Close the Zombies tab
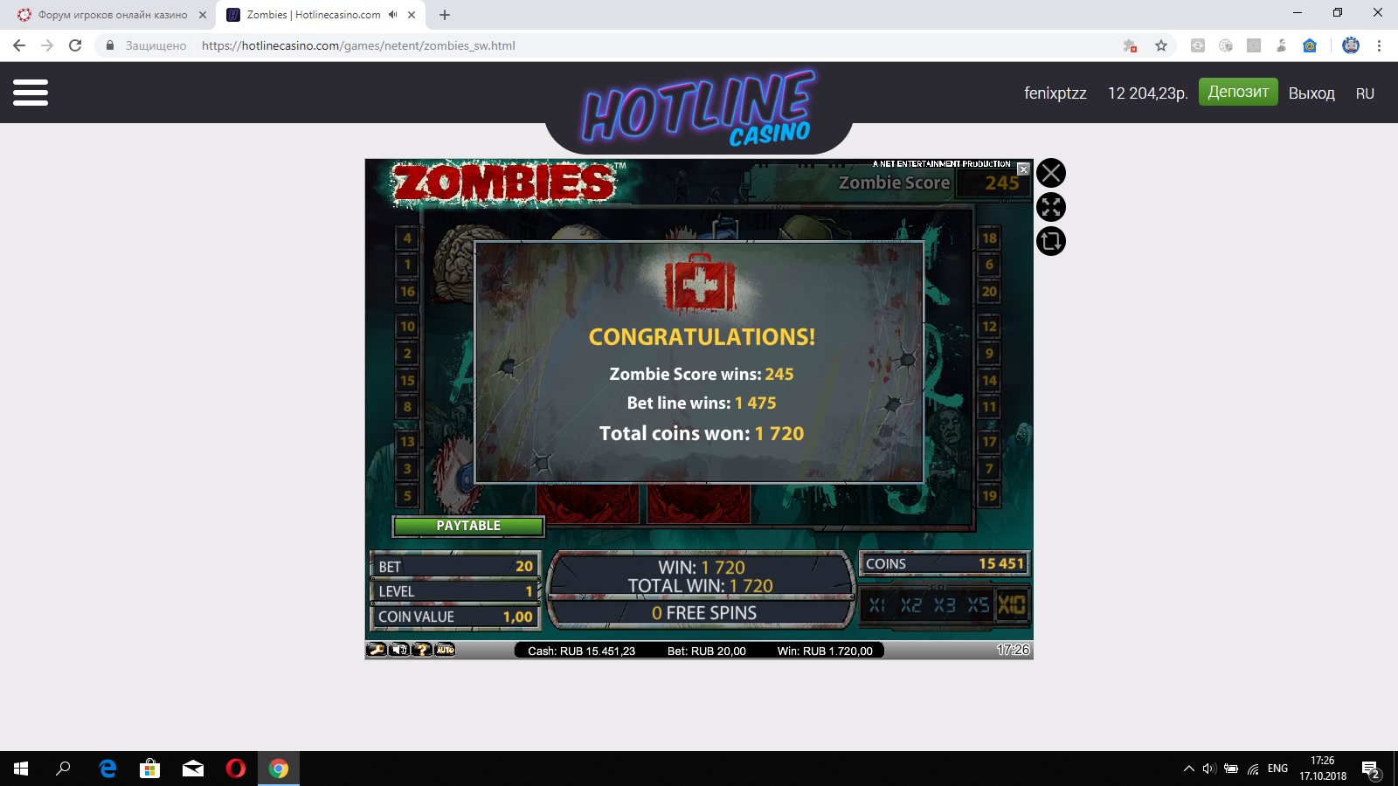This screenshot has height=786, width=1398. [x=412, y=15]
